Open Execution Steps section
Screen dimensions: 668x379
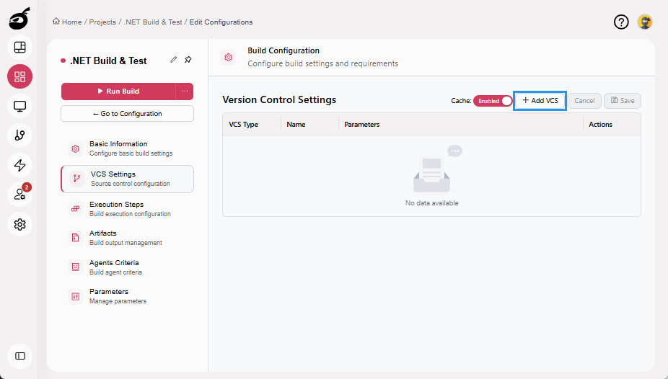pyautogui.click(x=128, y=209)
